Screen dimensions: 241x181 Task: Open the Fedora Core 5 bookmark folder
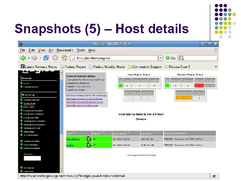point(177,67)
